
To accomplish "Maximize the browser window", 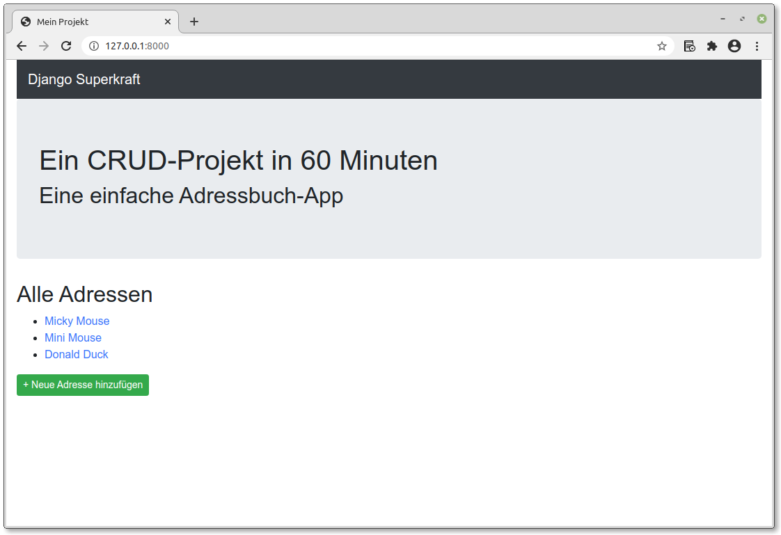I will click(742, 19).
